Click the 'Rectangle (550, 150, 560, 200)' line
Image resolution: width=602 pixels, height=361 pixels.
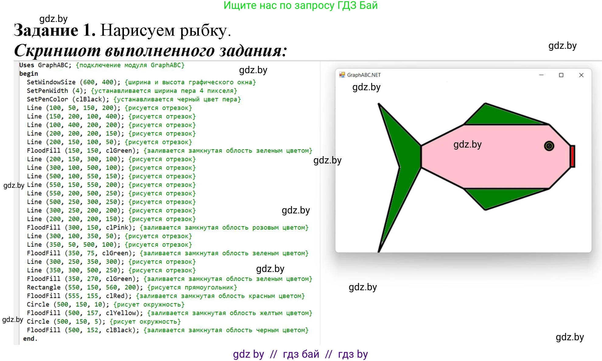pyautogui.click(x=85, y=287)
